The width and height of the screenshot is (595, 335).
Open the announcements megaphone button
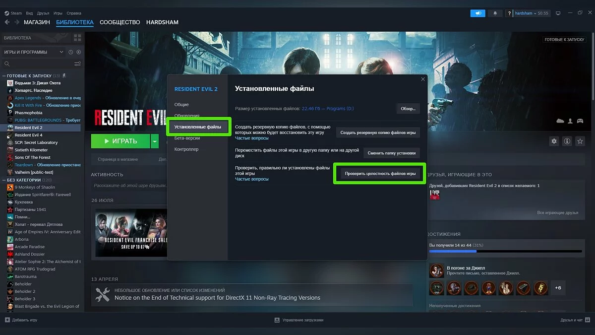tap(478, 13)
